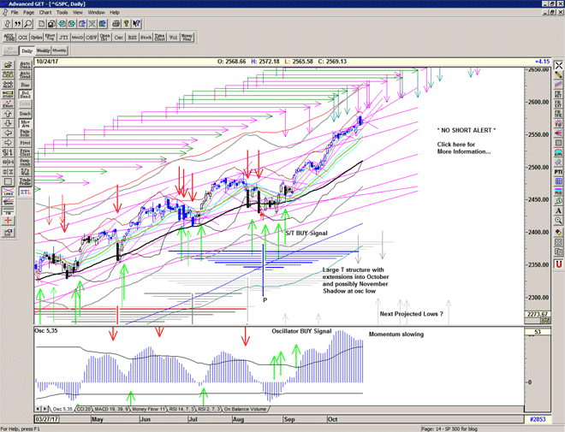Open the Chart menu
The image size is (565, 432).
tap(45, 13)
